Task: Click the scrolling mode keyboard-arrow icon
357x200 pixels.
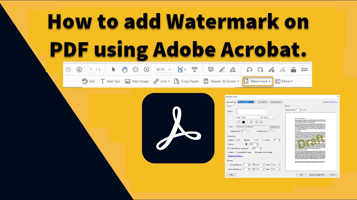Action: click(x=194, y=69)
